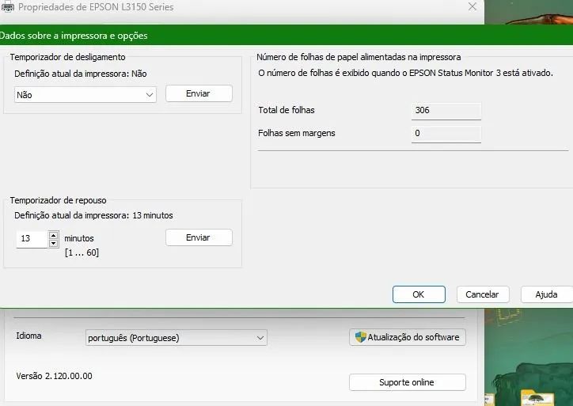Screen dimensions: 573x406
Task: Open Suporte online in properties window
Action: click(x=408, y=382)
